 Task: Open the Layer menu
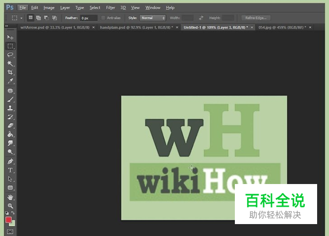tap(65, 8)
